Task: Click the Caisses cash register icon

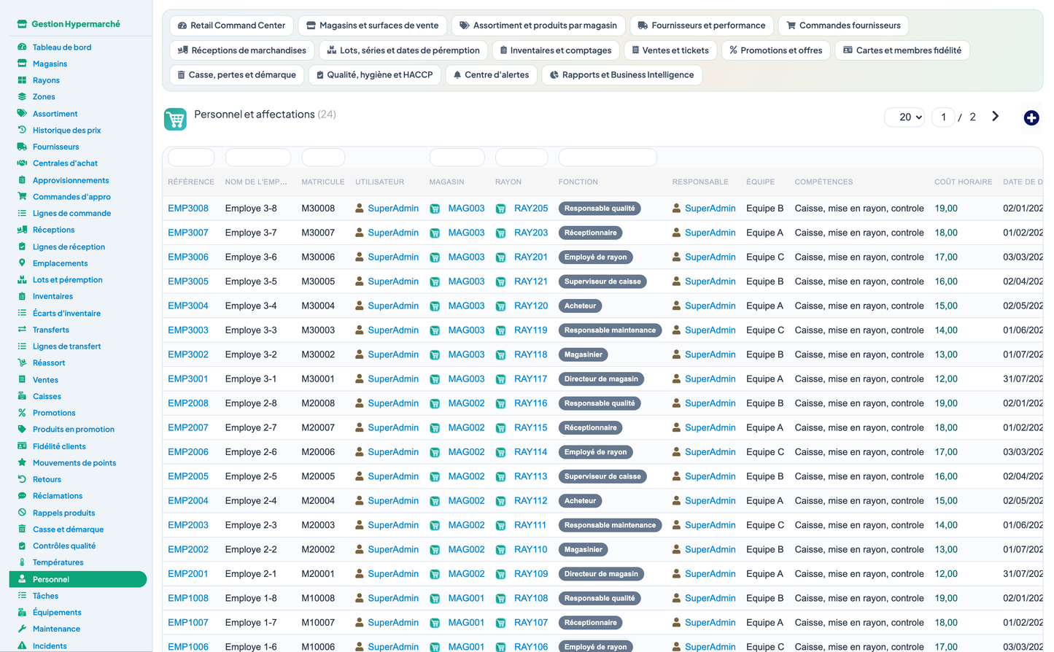Action: [22, 396]
